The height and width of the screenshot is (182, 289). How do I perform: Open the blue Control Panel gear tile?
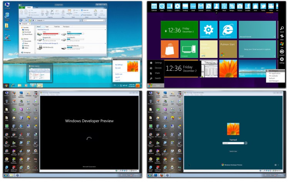(x=208, y=30)
